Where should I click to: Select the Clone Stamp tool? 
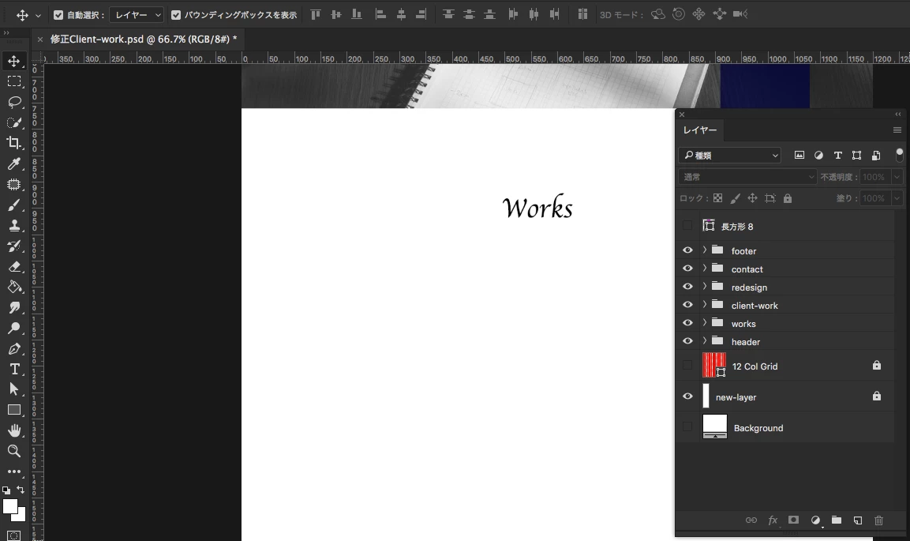(14, 225)
